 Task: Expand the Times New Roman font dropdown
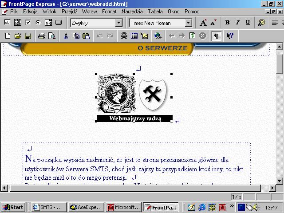point(188,23)
